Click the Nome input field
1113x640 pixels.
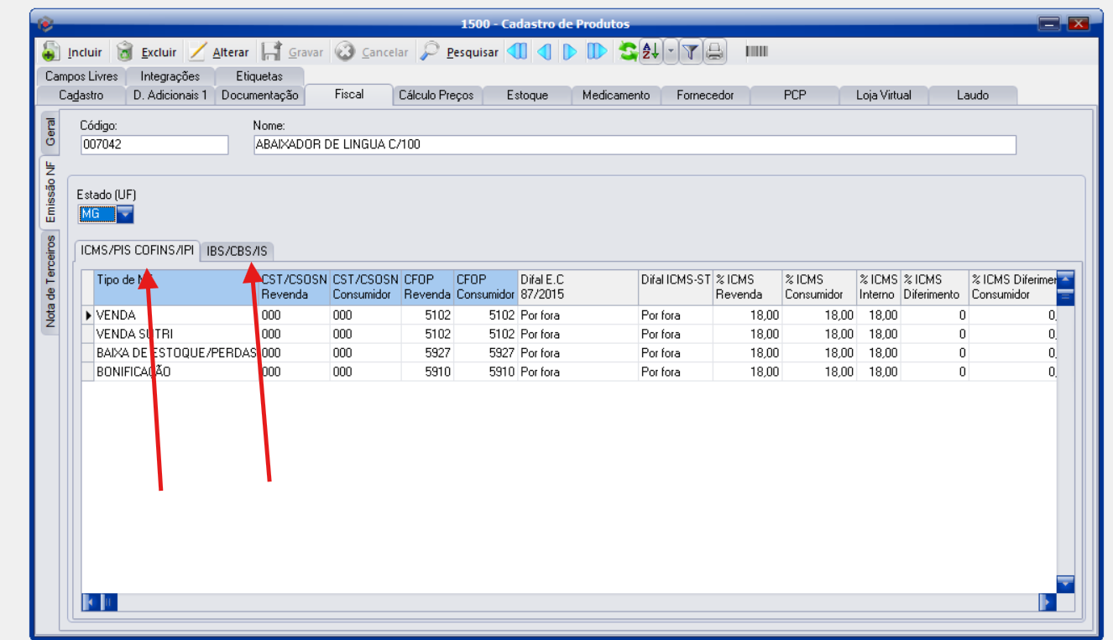(634, 145)
